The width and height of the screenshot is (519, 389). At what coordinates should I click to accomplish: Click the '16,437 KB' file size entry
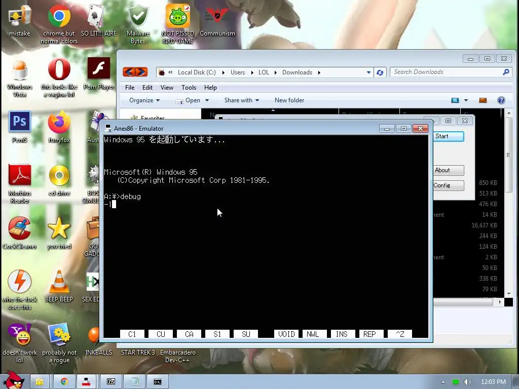point(484,225)
